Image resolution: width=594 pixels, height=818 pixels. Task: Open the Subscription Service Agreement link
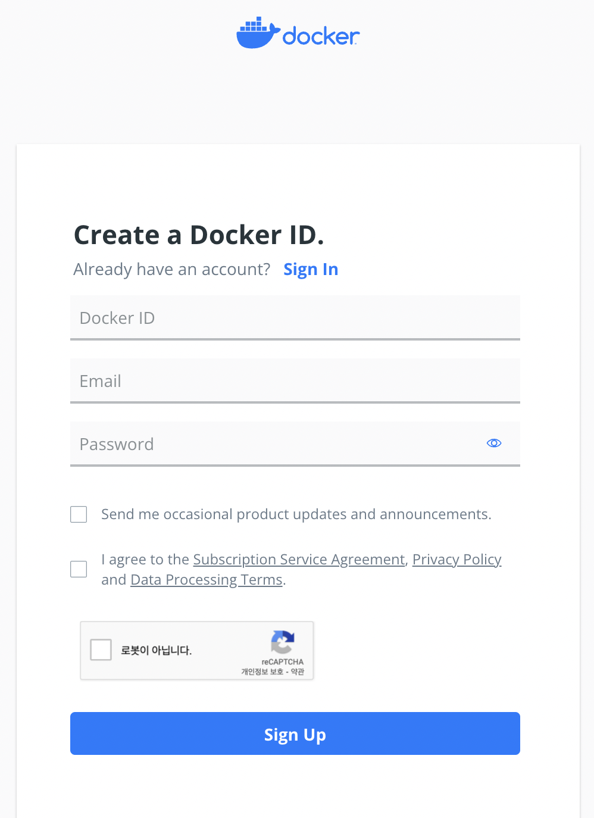299,560
